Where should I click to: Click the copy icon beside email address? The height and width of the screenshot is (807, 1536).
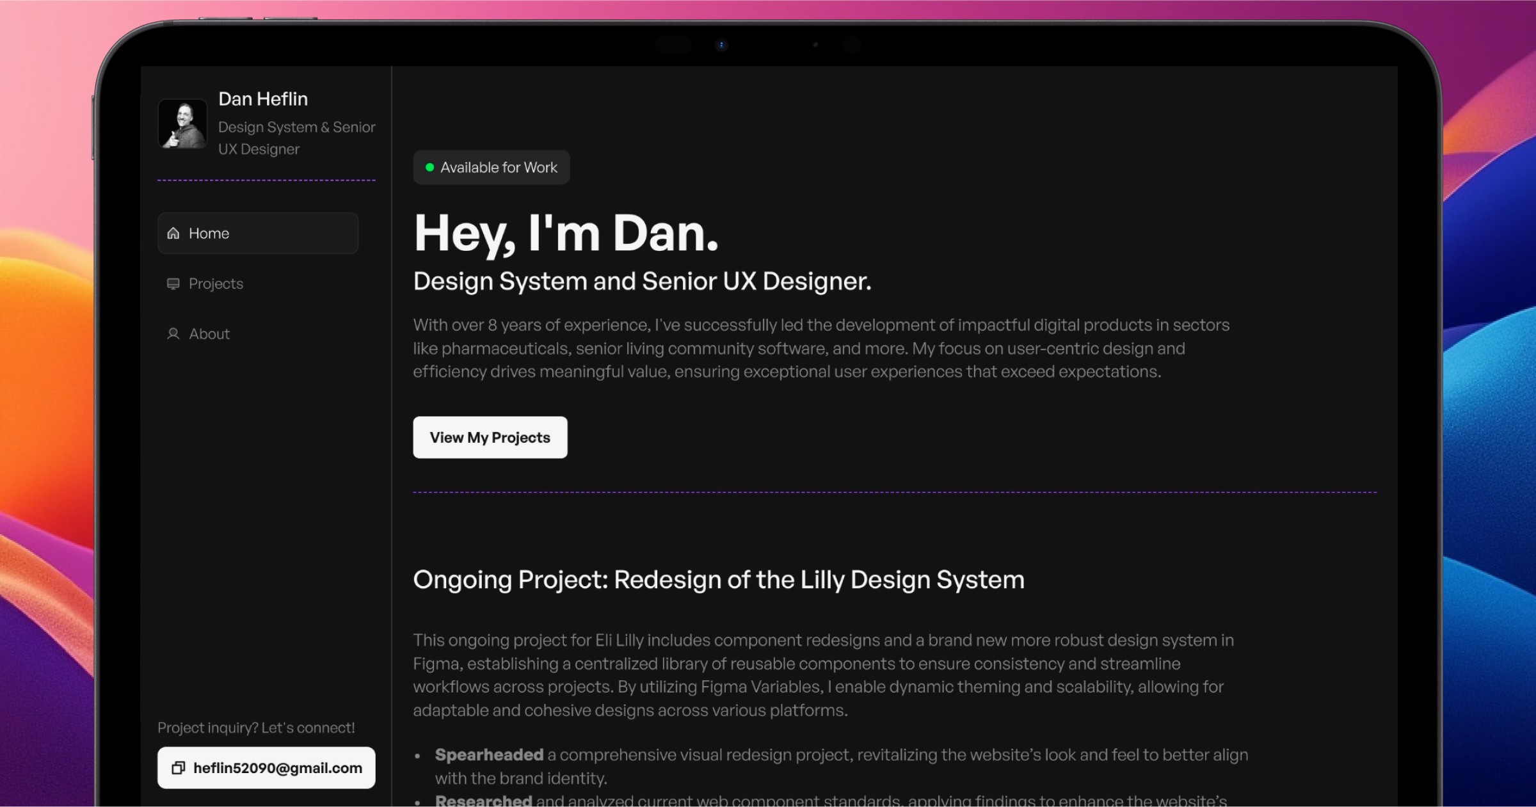pyautogui.click(x=179, y=768)
